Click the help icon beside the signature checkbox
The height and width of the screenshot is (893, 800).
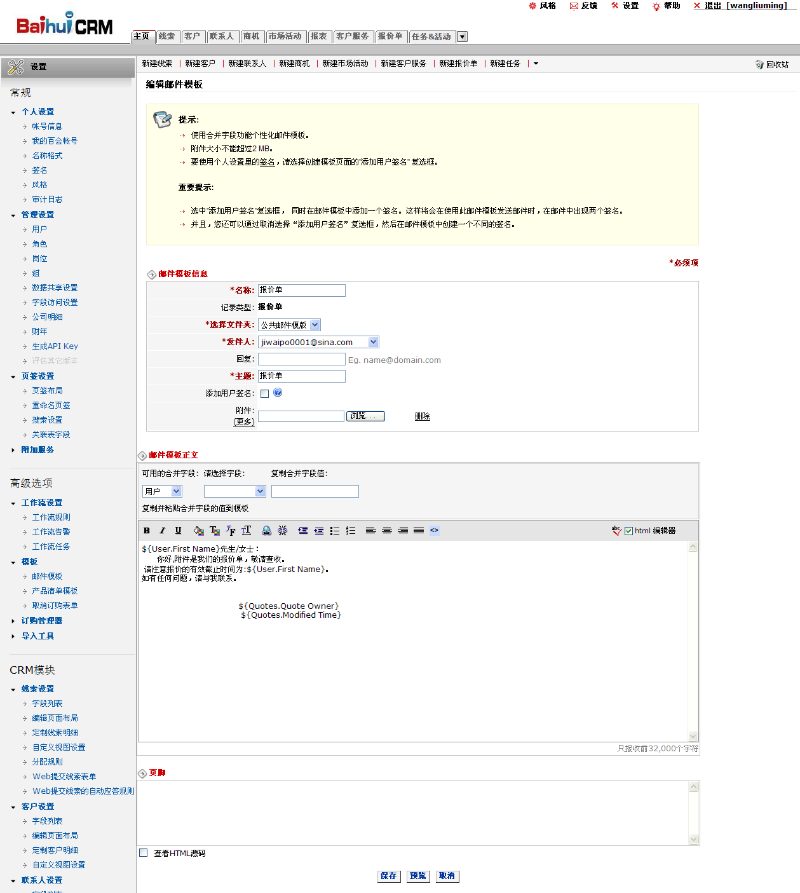pyautogui.click(x=278, y=393)
